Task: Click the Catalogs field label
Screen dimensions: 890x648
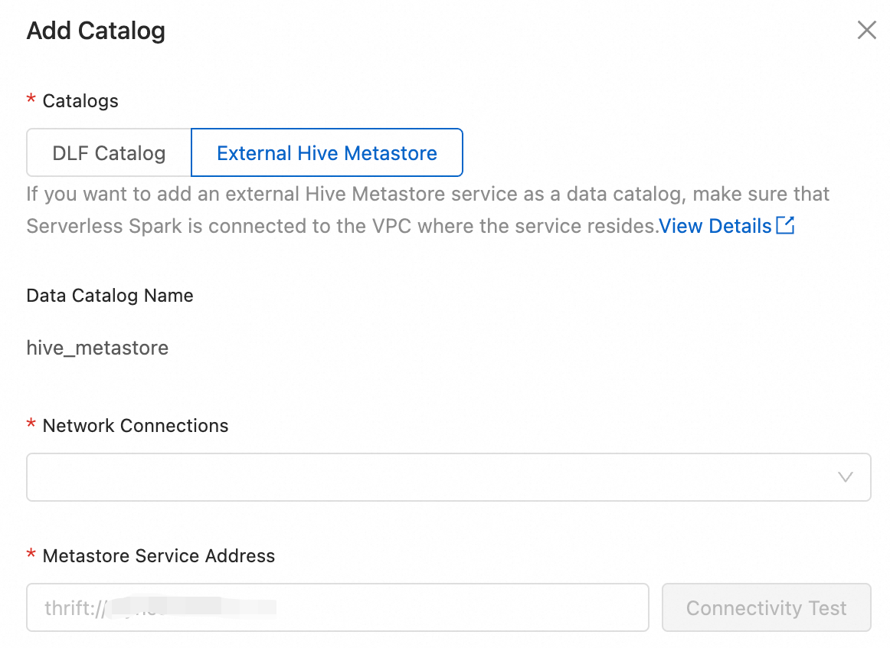Action: 80,101
